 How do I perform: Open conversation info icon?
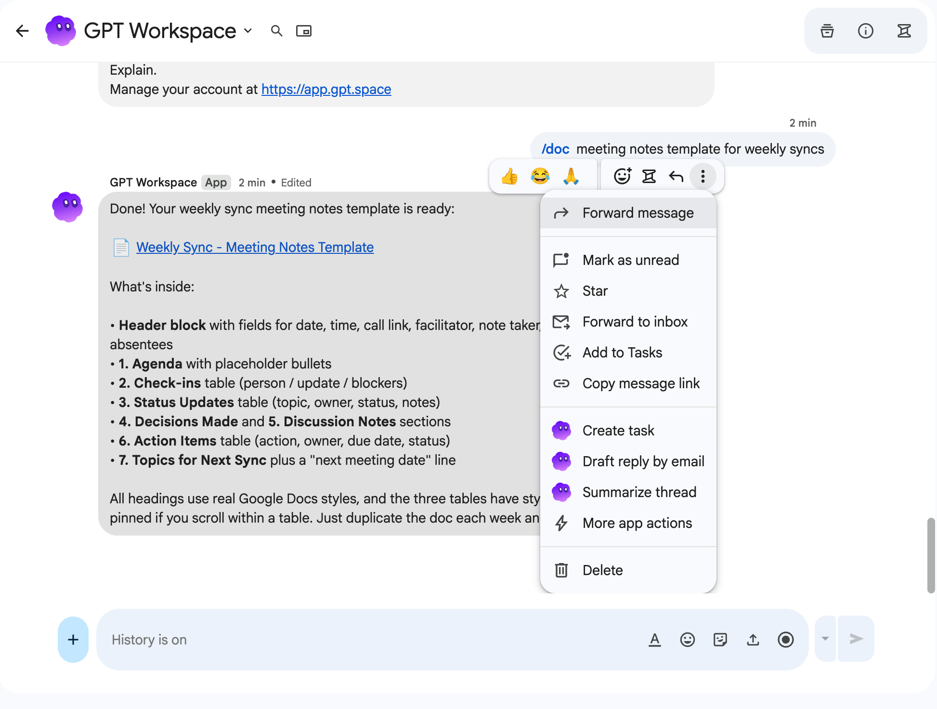[x=866, y=31]
